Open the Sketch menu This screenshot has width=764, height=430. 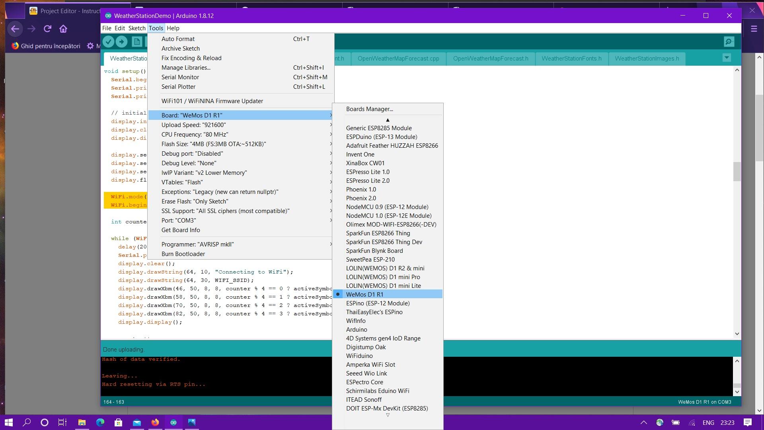tap(137, 28)
